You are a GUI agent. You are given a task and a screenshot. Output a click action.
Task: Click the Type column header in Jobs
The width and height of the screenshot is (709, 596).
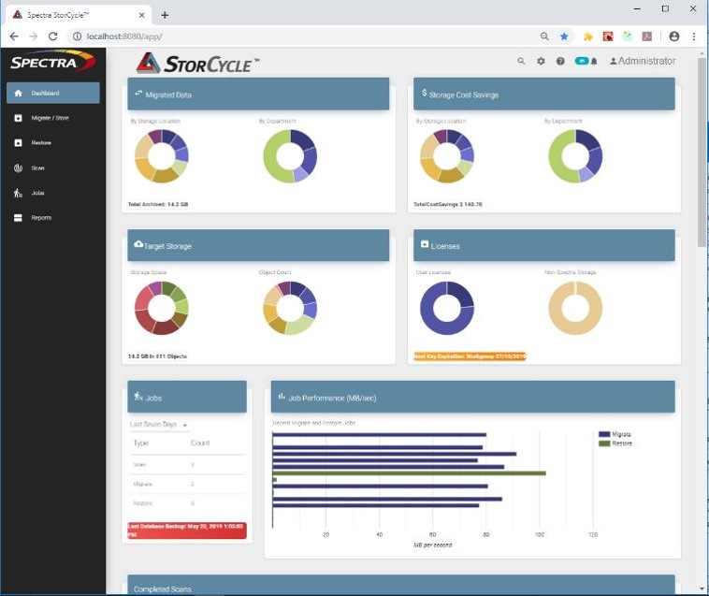[x=140, y=443]
